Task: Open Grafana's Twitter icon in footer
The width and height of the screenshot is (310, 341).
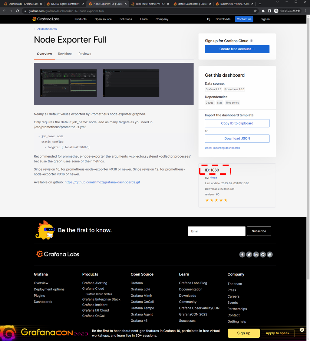Action: 249,255
